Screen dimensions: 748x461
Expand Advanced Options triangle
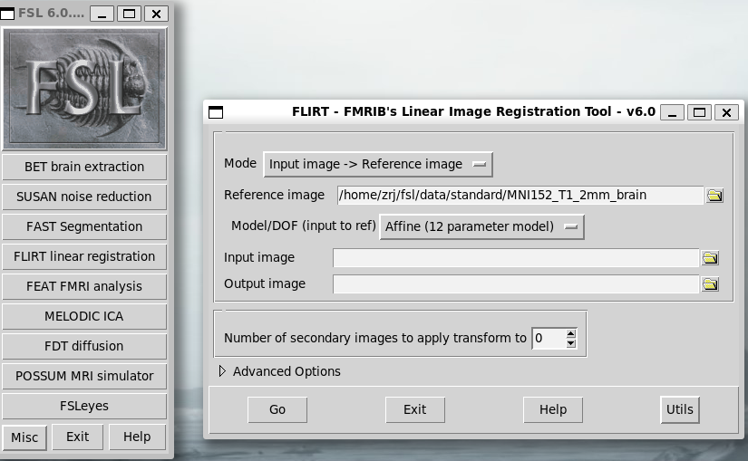[x=222, y=371]
